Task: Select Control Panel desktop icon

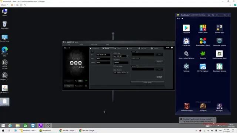Action: (4, 38)
